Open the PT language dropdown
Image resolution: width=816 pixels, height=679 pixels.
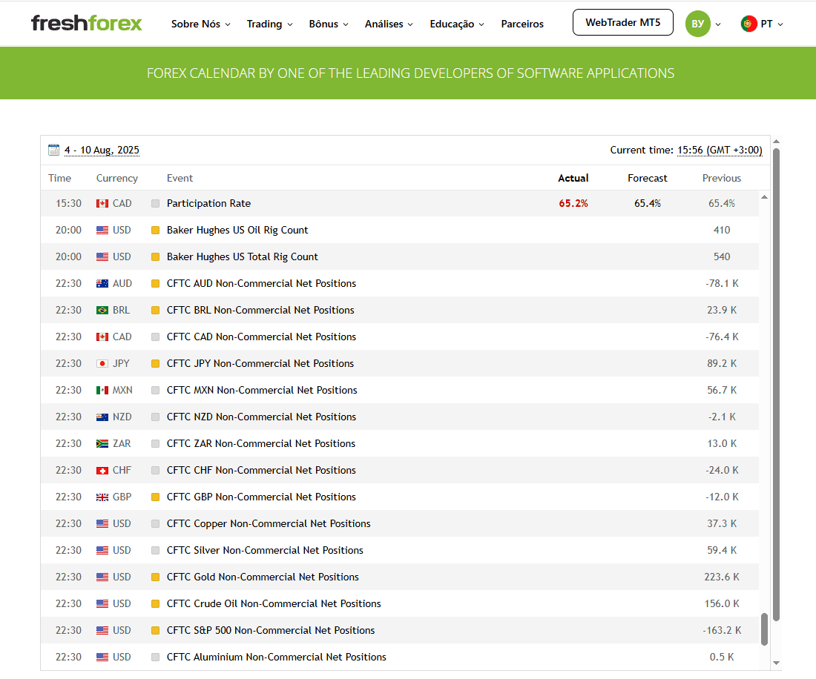pyautogui.click(x=771, y=24)
